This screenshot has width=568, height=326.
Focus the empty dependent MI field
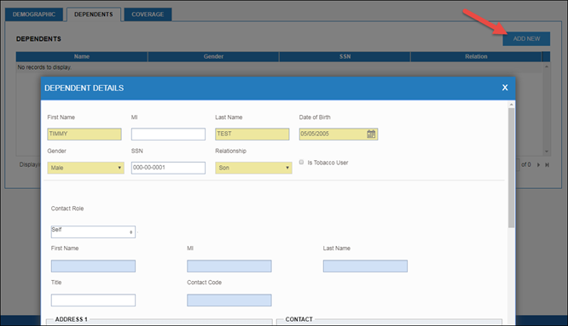click(168, 134)
